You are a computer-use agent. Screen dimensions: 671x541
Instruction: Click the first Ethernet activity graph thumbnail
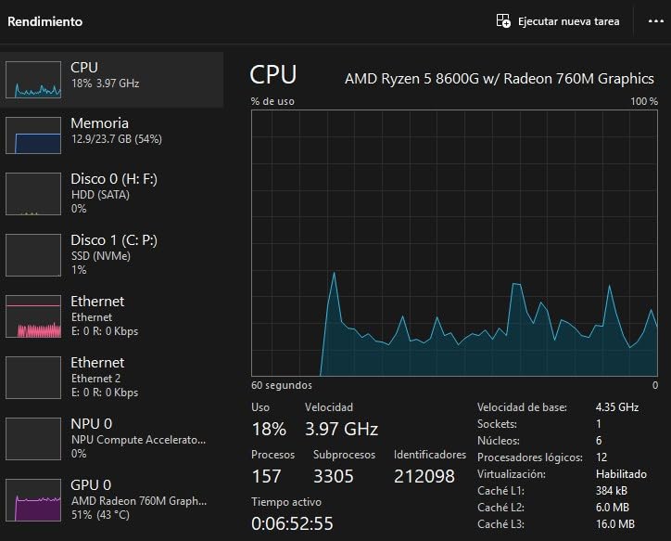pyautogui.click(x=33, y=316)
